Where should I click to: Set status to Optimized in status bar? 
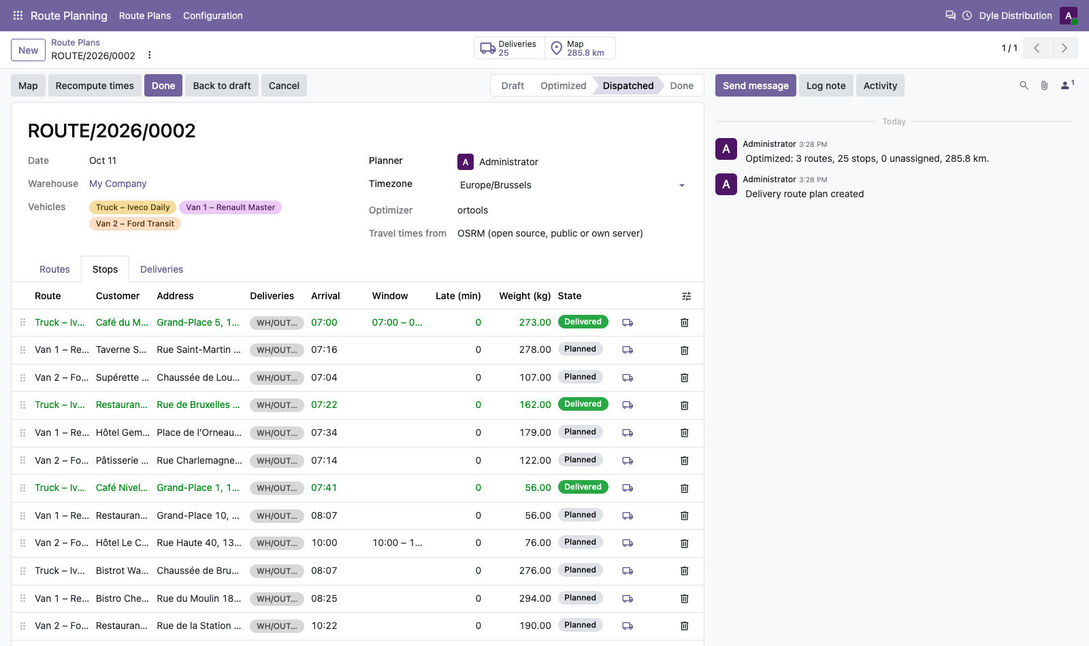[563, 86]
